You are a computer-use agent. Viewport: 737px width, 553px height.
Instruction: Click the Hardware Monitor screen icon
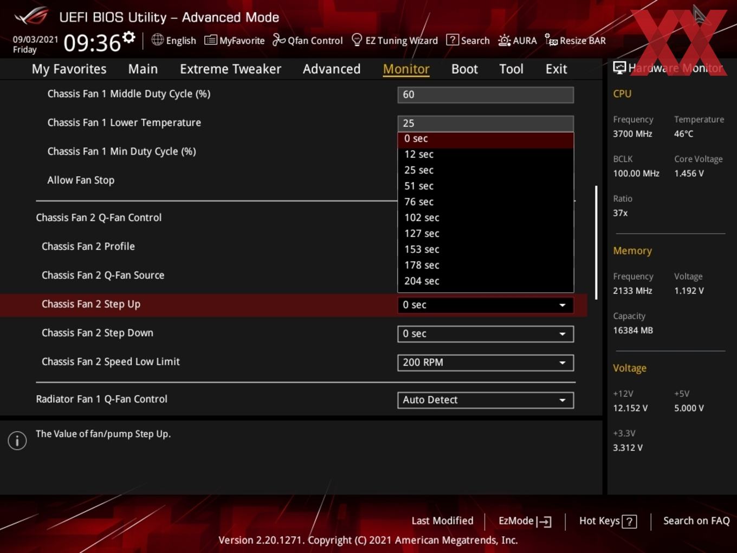click(619, 68)
